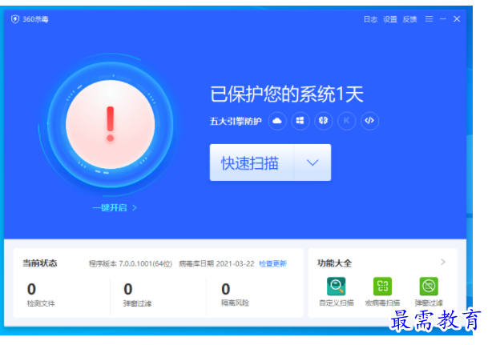
Task: Toggle the K engine icon
Action: click(x=346, y=121)
